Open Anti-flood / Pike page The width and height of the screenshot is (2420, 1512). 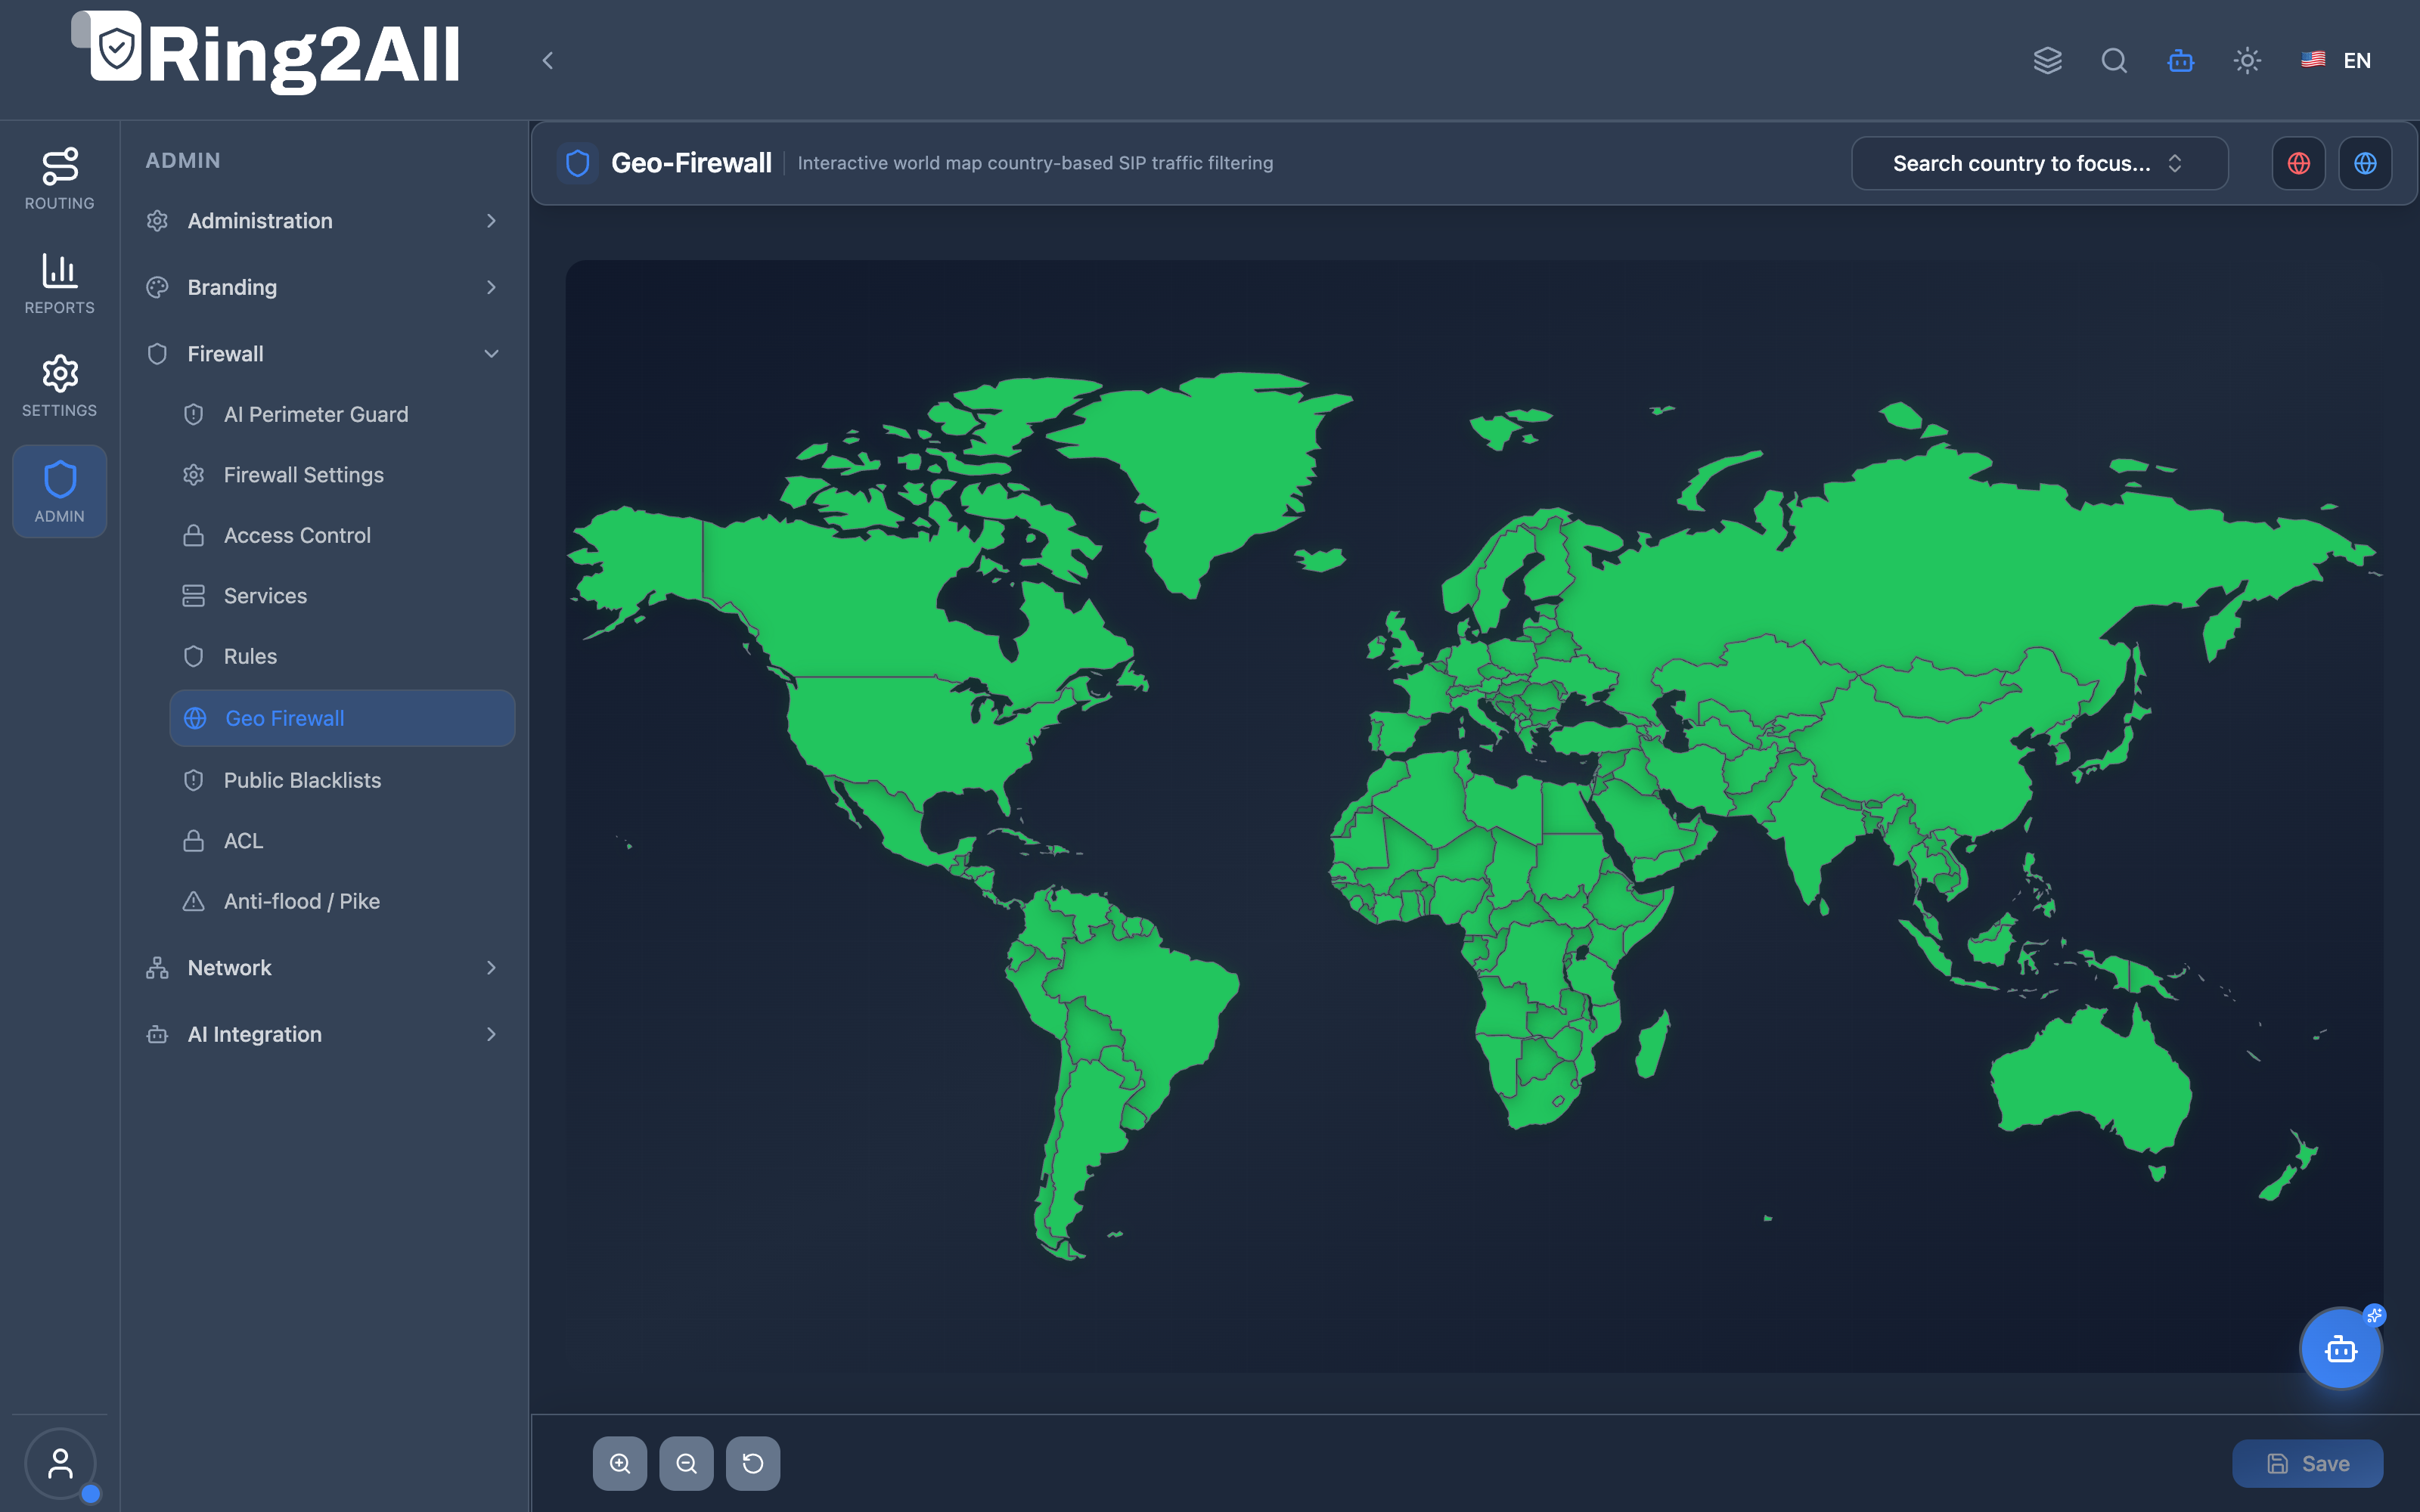342,901
